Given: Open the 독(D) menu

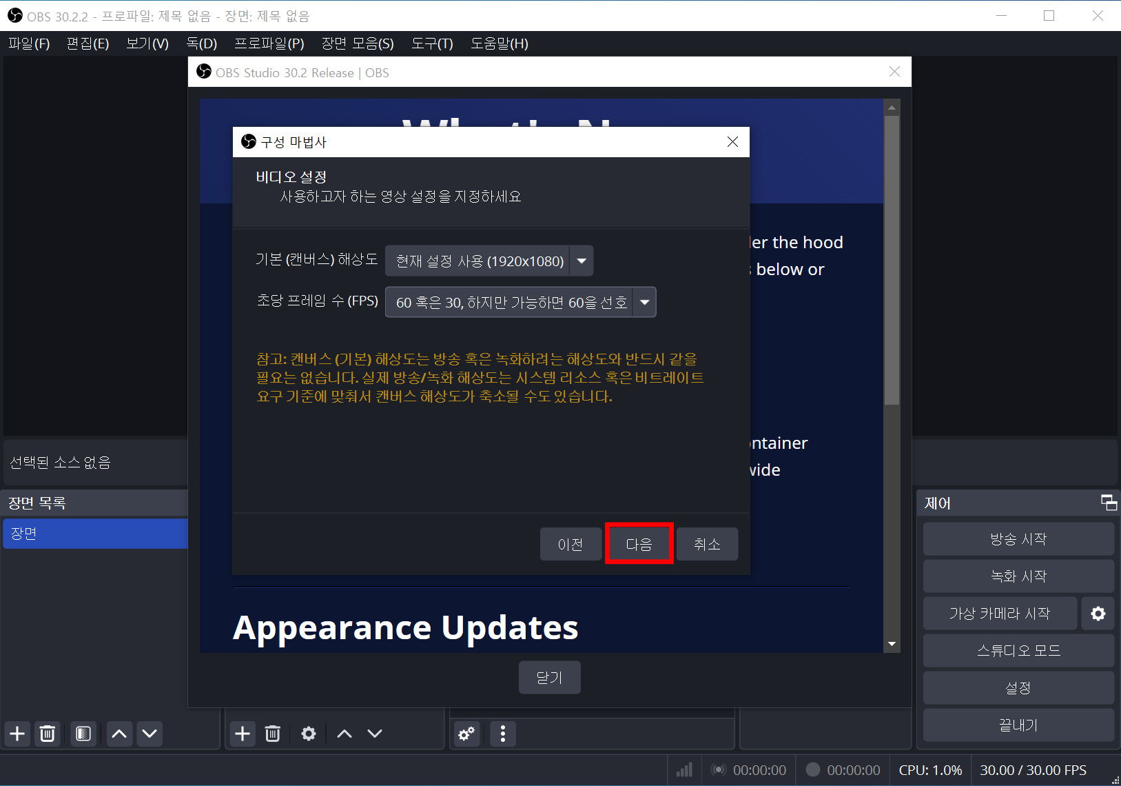Looking at the screenshot, I should (x=202, y=43).
